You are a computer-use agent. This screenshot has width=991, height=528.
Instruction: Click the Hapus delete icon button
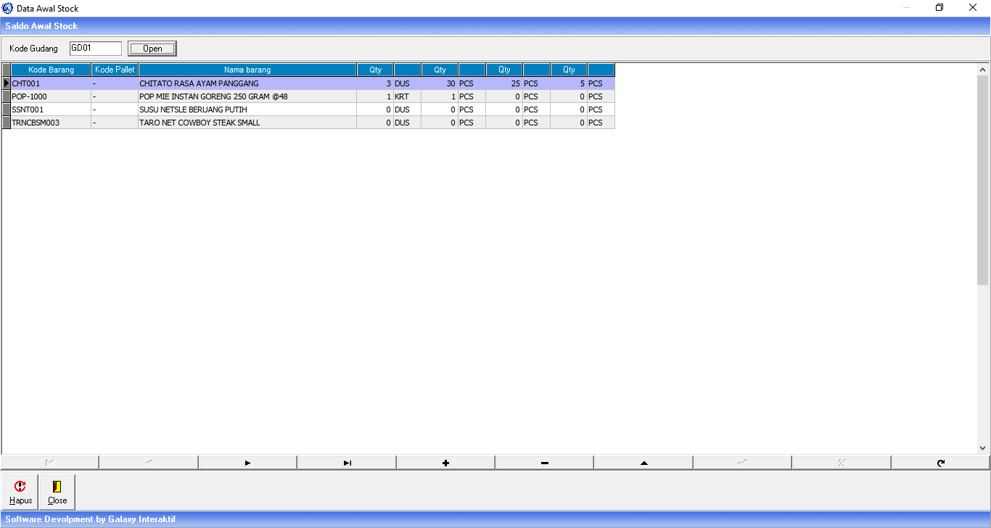click(20, 492)
